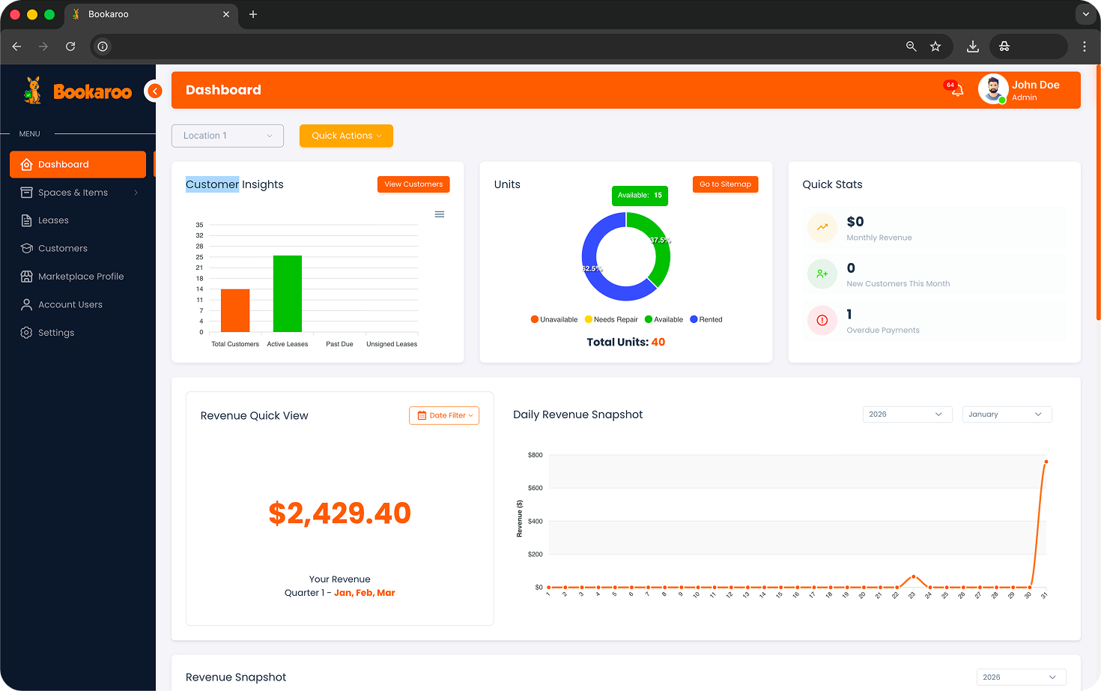Click the Overdue Payments alert icon

click(822, 321)
